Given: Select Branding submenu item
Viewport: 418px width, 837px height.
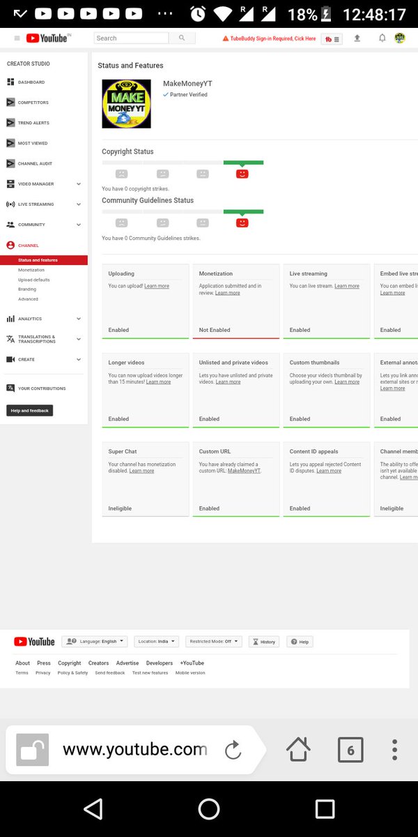Looking at the screenshot, I should click(x=27, y=289).
